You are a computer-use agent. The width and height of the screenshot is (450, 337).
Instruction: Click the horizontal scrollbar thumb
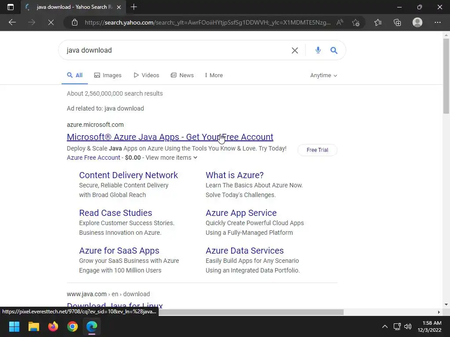pos(251,312)
